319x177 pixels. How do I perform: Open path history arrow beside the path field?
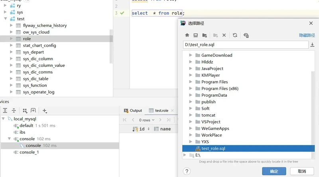point(312,45)
